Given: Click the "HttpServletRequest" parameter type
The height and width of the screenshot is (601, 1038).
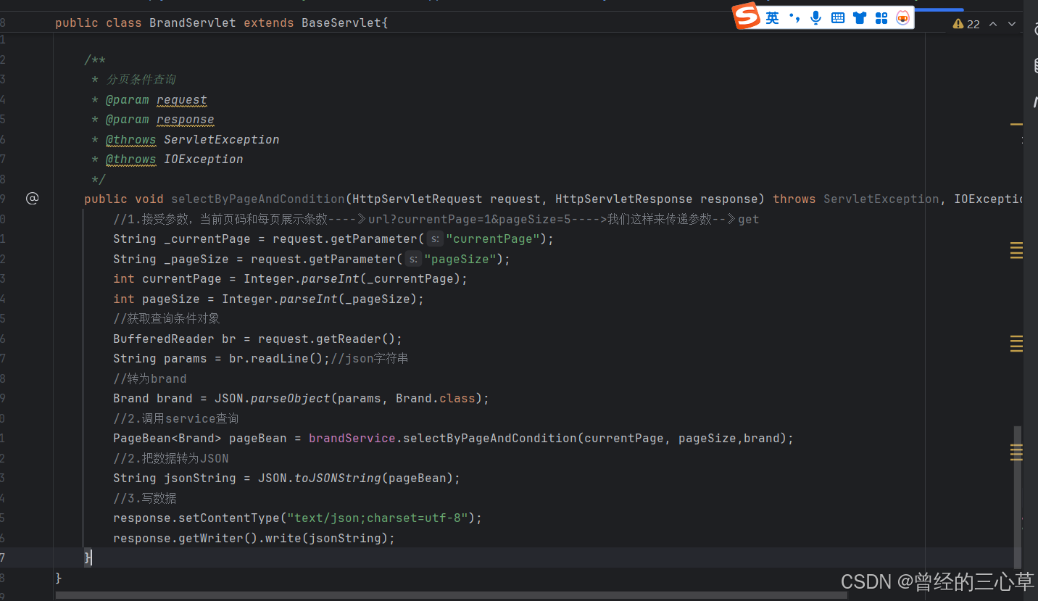Looking at the screenshot, I should click(x=418, y=199).
